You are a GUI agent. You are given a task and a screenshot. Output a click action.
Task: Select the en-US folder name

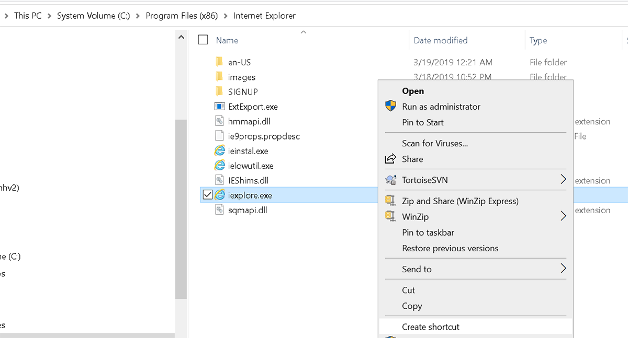[239, 62]
